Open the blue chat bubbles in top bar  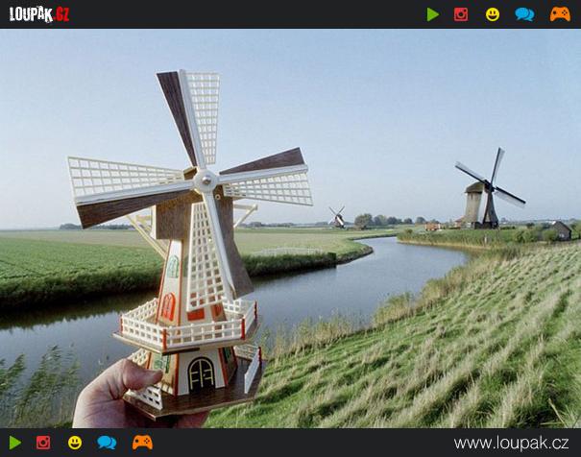pos(524,14)
